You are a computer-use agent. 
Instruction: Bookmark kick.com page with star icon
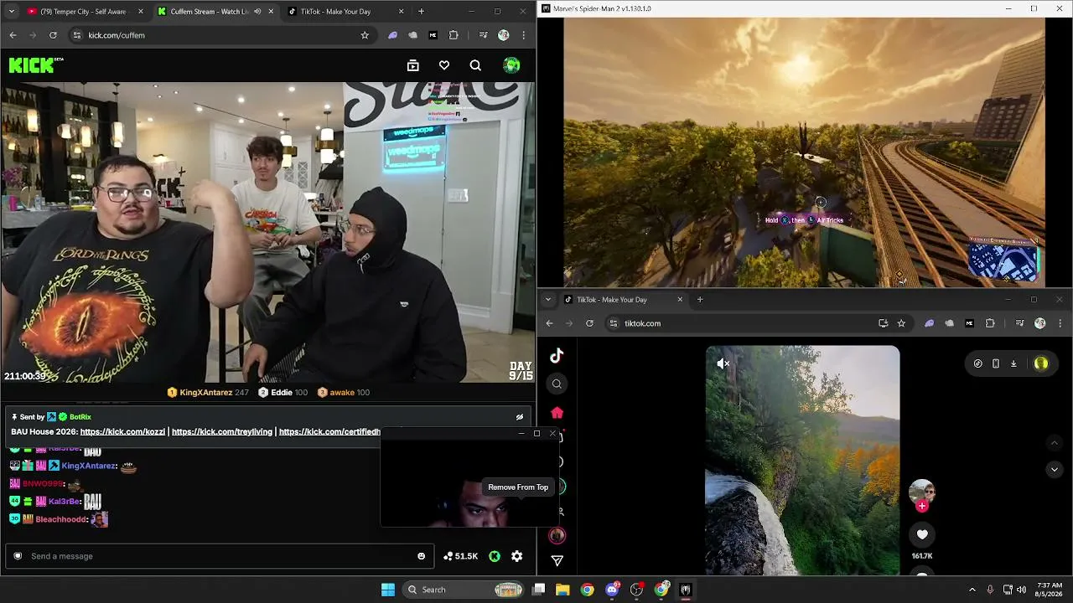coord(365,35)
